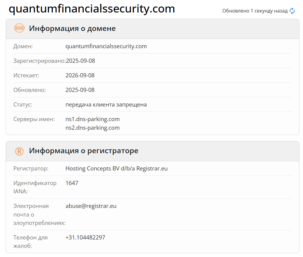Viewport: 303px width, 257px height.
Task: Click the "Статус" field label
Action: tap(23, 105)
